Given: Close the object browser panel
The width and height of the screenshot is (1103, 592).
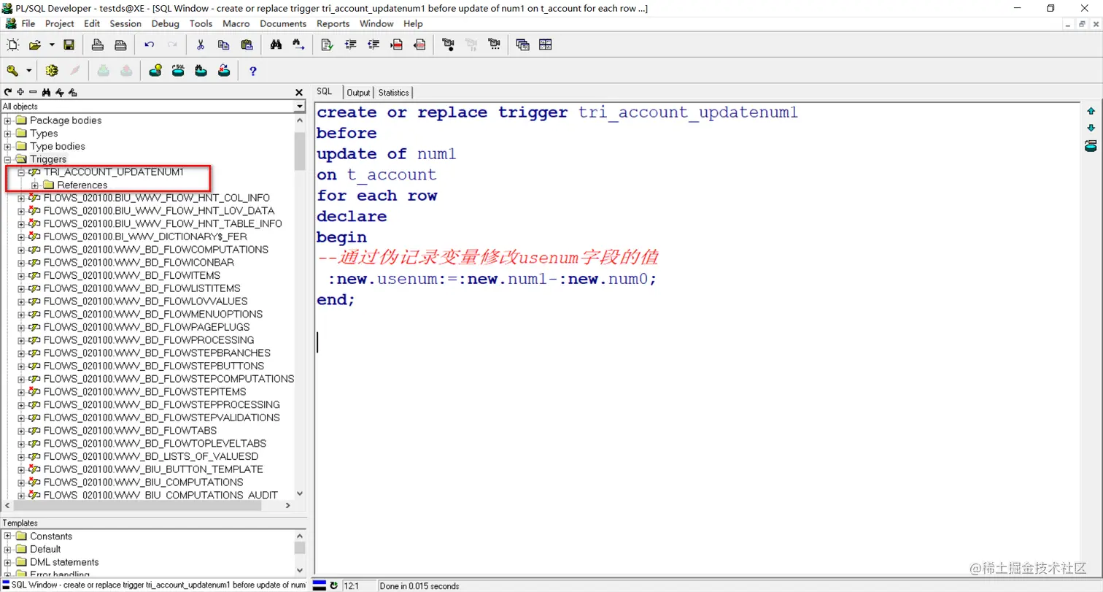Looking at the screenshot, I should coord(298,93).
